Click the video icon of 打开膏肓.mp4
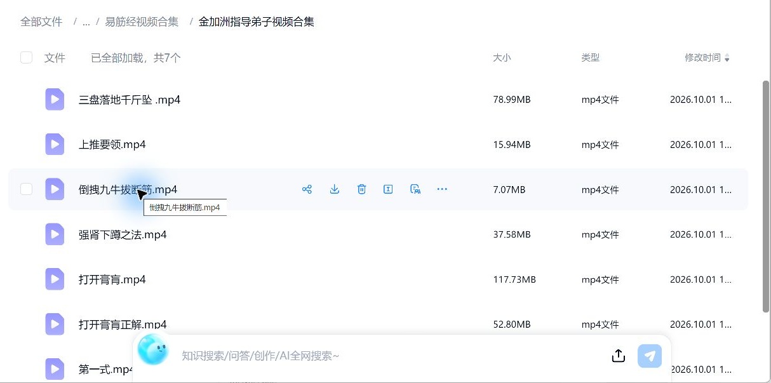The width and height of the screenshot is (771, 383). pos(55,279)
